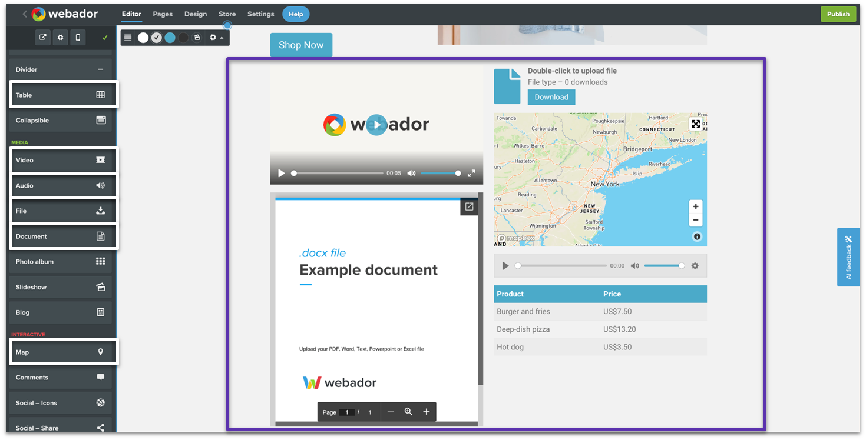
Task: Publish the website
Action: [838, 14]
